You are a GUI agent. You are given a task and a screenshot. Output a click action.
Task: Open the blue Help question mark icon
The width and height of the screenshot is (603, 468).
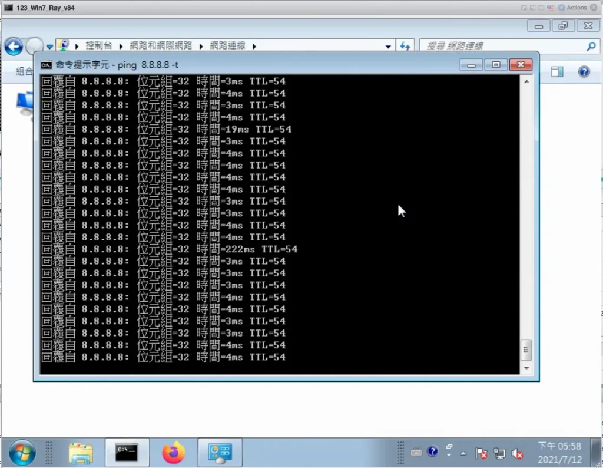[x=584, y=72]
